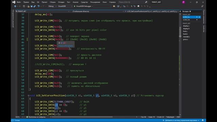The image size is (217, 122).
Task: Open the Вид menu
Action: [33, 2]
